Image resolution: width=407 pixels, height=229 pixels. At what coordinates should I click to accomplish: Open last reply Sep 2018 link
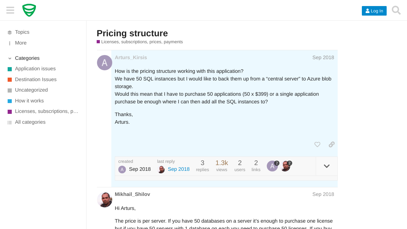(179, 169)
